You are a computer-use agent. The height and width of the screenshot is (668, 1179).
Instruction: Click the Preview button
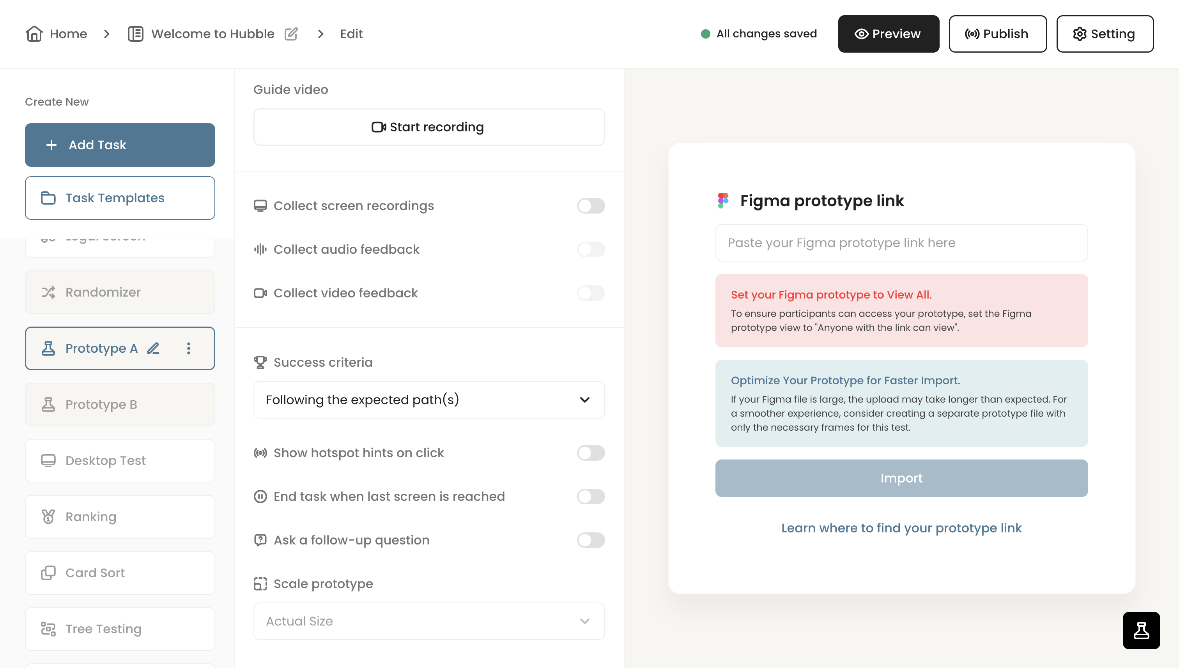coord(889,34)
